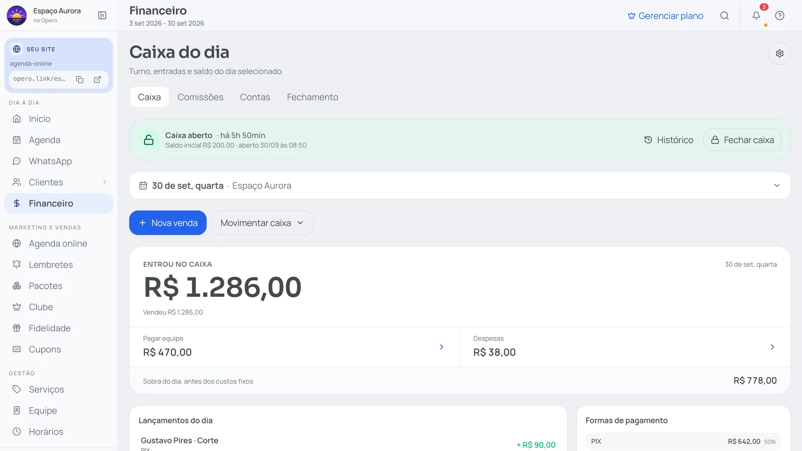Switch to the Contas tab
Viewport: 802px width, 451px height.
point(255,97)
